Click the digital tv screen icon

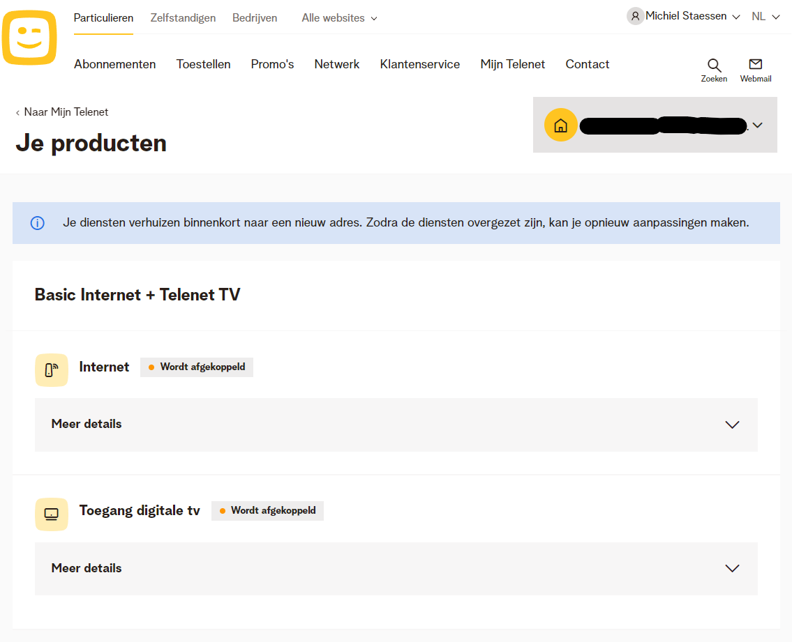tap(52, 514)
